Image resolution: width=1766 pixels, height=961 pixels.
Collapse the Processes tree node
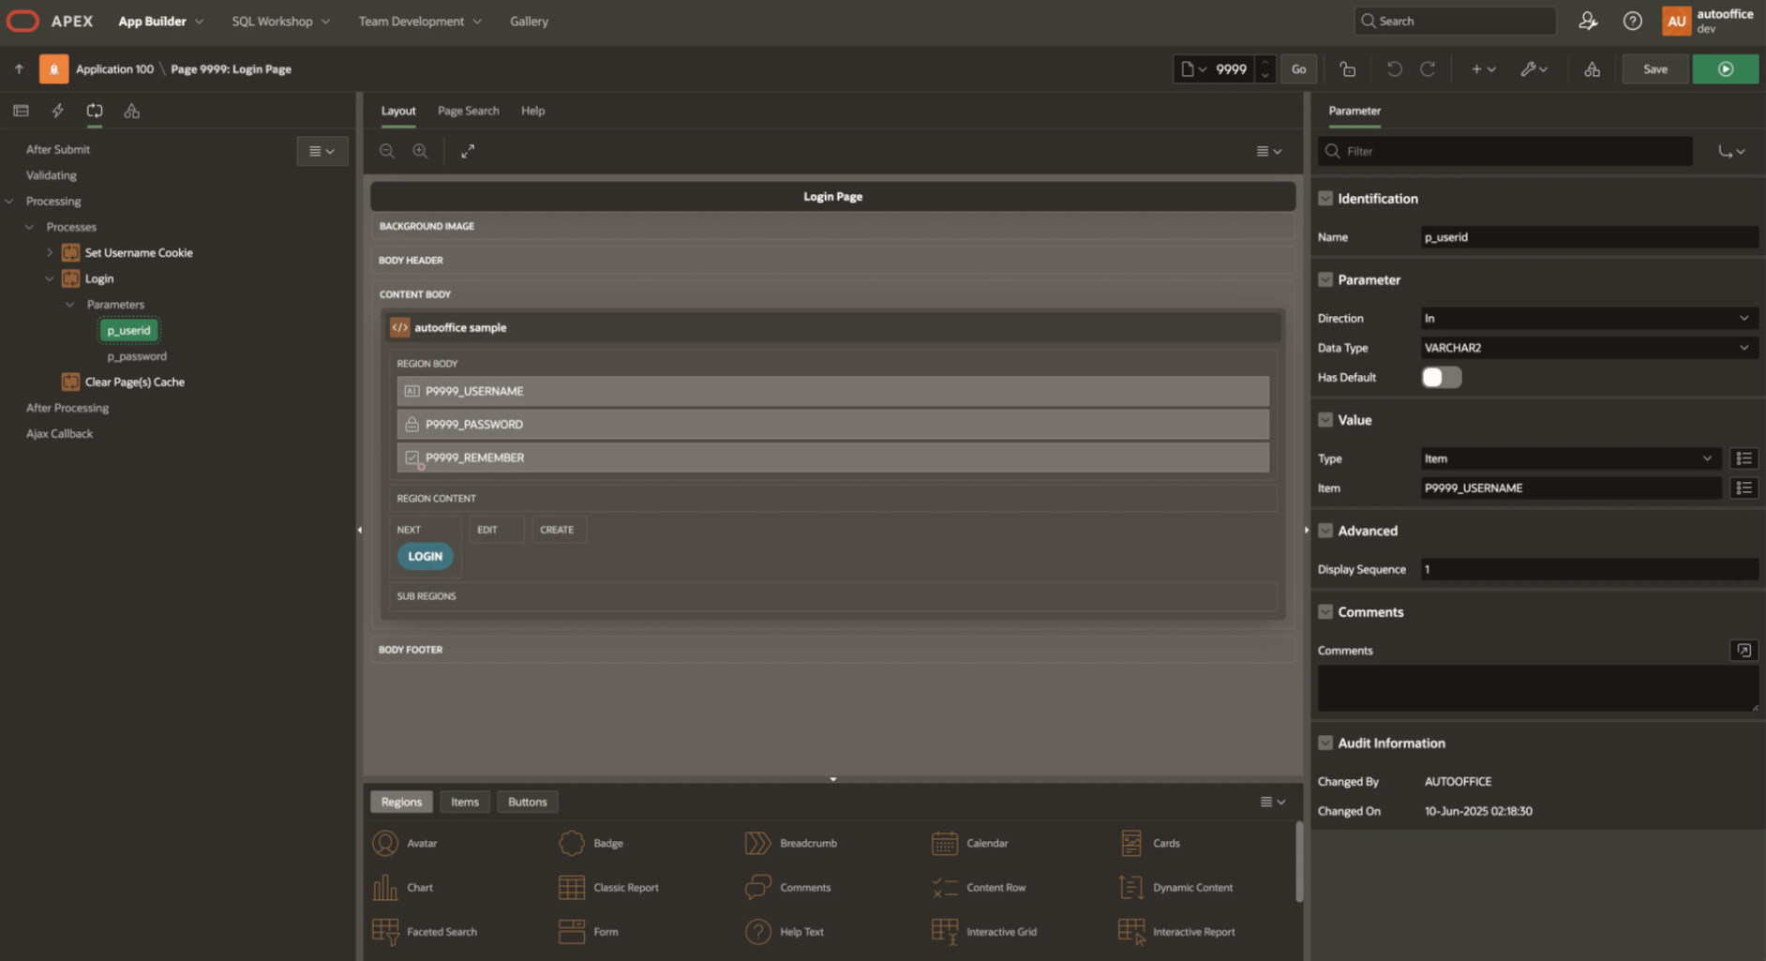click(30, 227)
